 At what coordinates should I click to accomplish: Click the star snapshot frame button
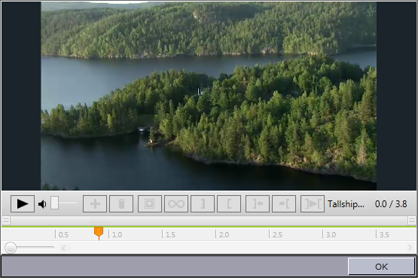pos(150,204)
